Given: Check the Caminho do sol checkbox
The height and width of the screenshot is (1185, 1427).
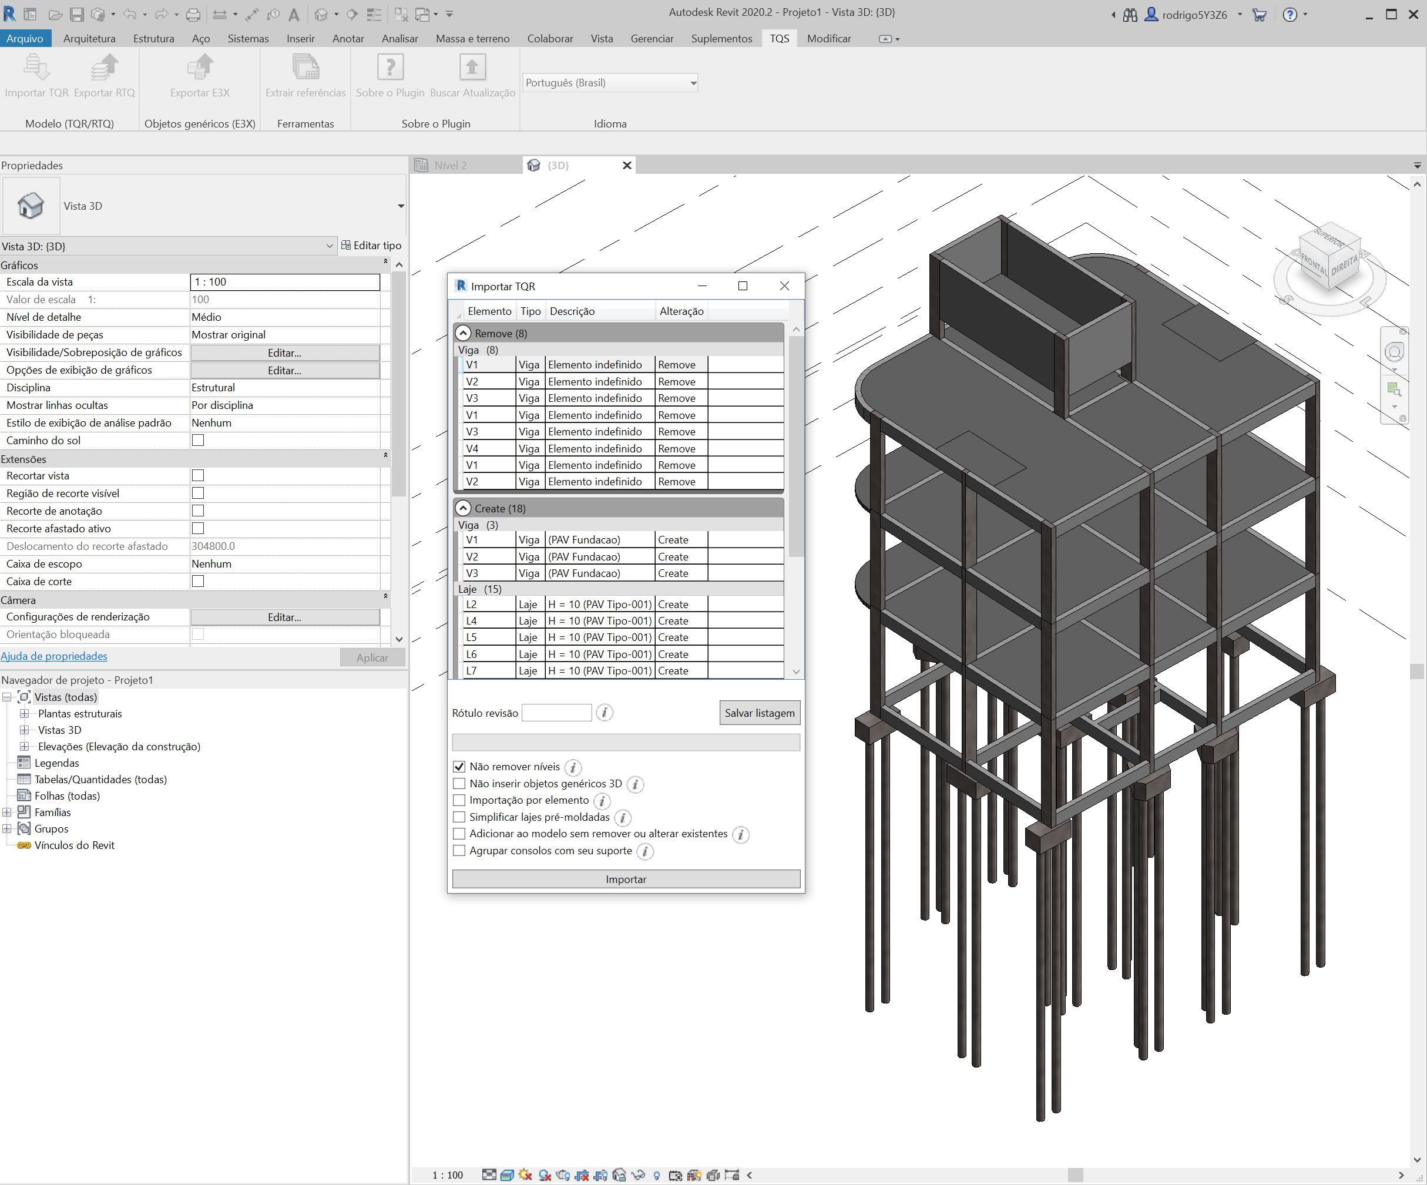Looking at the screenshot, I should pos(198,440).
